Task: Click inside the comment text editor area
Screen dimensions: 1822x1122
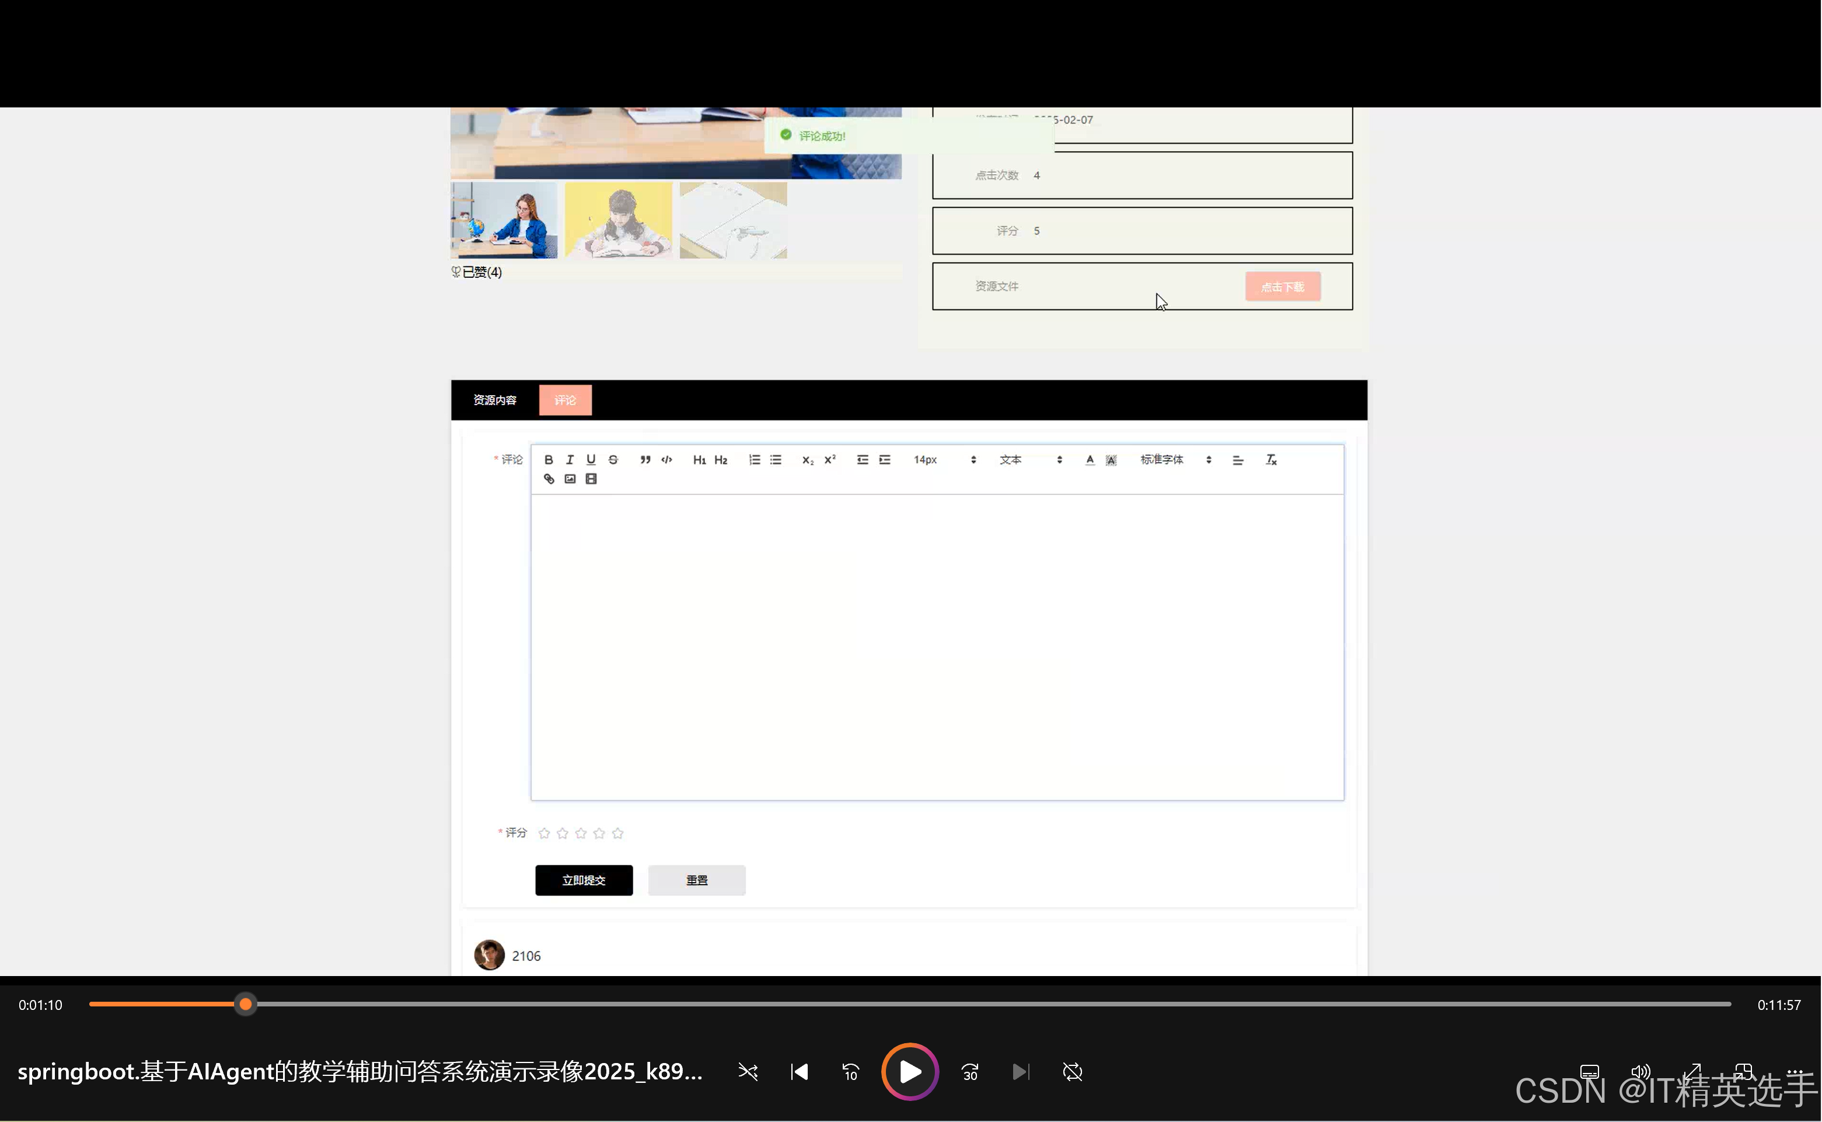Action: point(937,647)
